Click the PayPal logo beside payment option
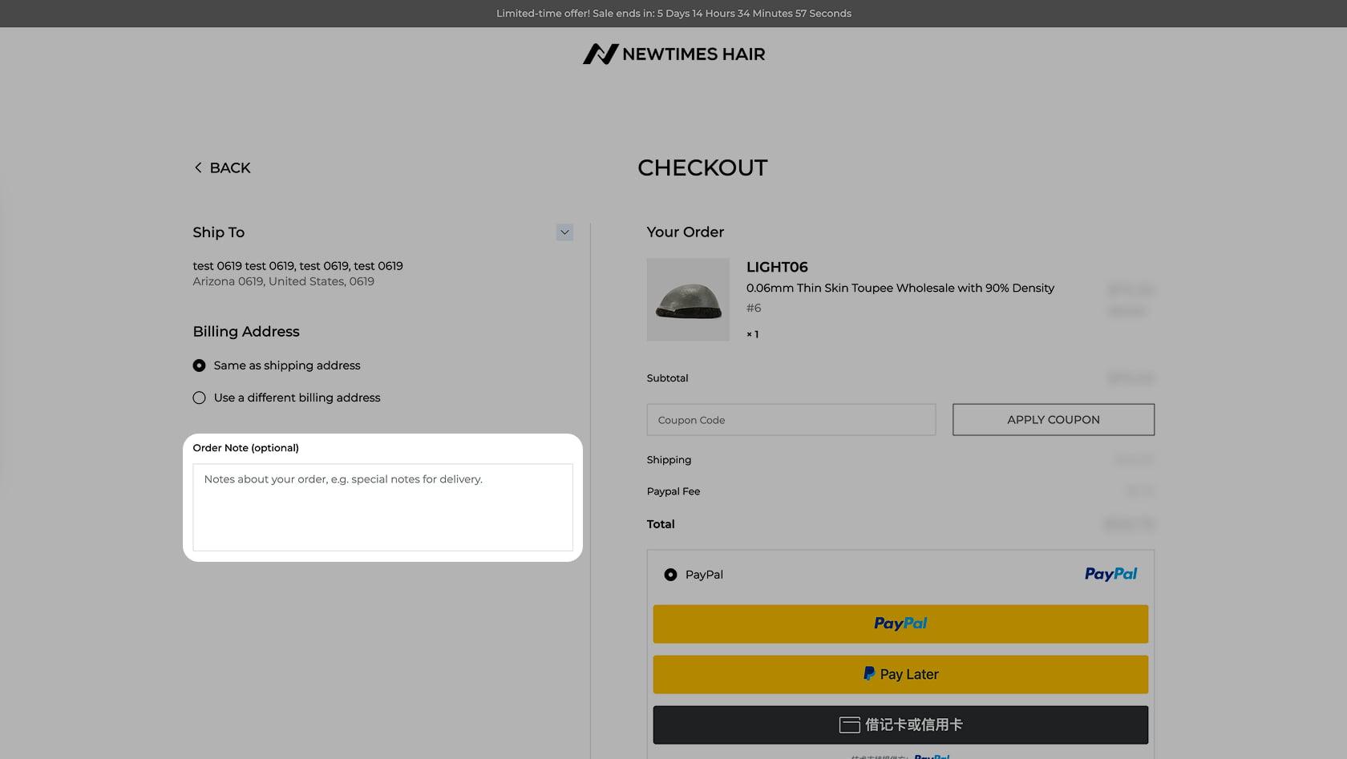 tap(1110, 574)
